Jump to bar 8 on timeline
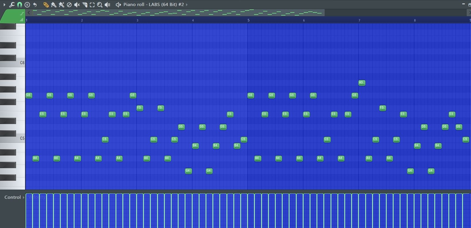The height and width of the screenshot is (228, 471). [415, 20]
